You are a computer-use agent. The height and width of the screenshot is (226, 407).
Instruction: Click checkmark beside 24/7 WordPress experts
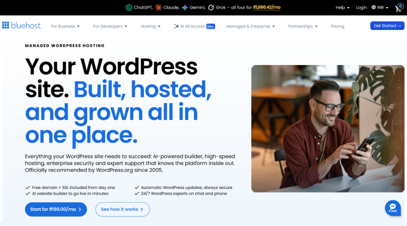click(x=137, y=193)
